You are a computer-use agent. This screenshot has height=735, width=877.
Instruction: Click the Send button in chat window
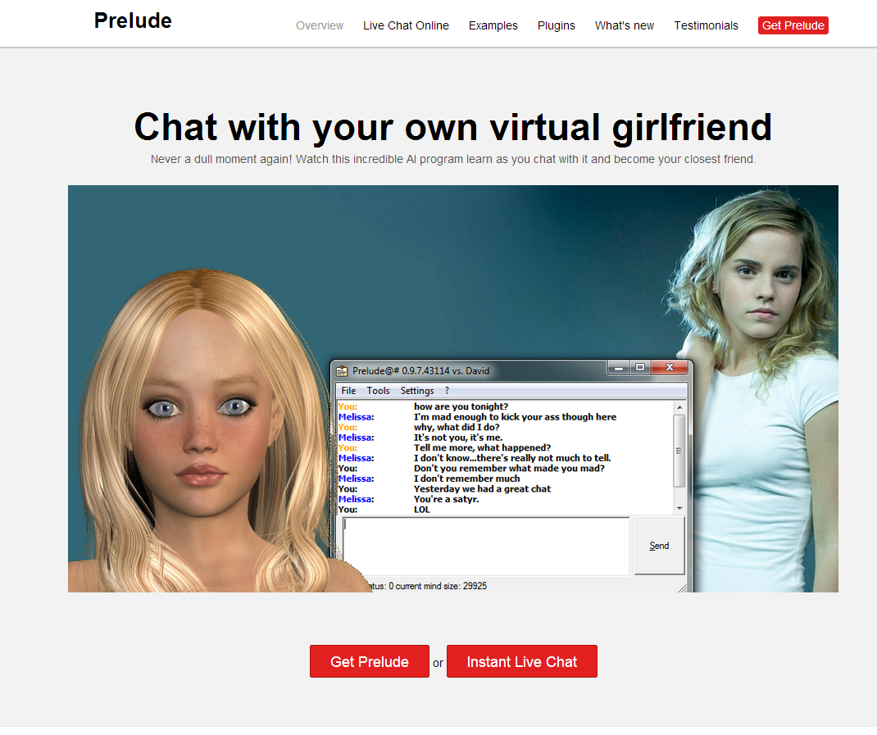pyautogui.click(x=660, y=546)
